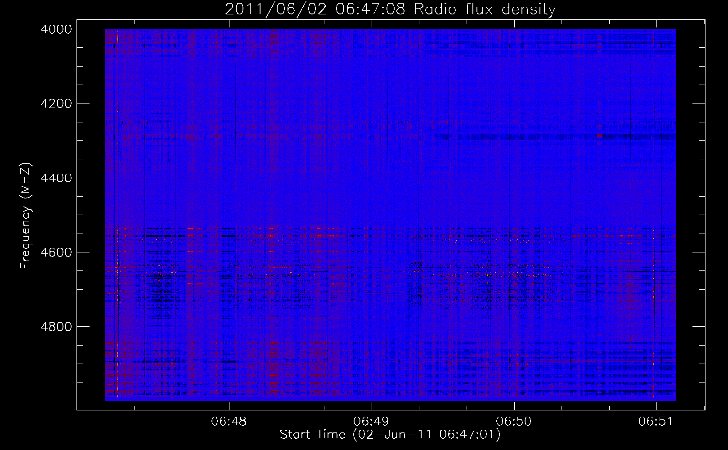Click the 4400 frequency tick label

tap(56, 178)
